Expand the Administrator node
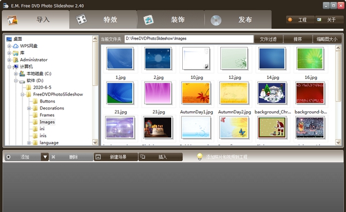Viewport: 346px width, 212px height. 9,60
